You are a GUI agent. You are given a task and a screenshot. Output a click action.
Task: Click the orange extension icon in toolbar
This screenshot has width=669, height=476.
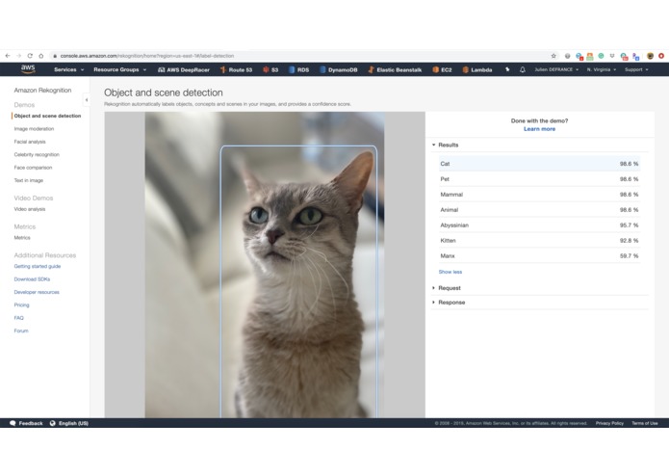pyautogui.click(x=590, y=56)
